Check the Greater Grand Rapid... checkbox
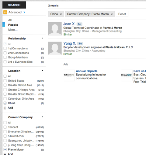The image size is (146, 155). pos(5,94)
